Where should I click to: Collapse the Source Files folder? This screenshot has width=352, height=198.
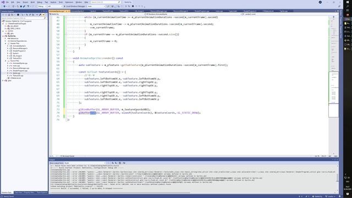click(x=5, y=61)
